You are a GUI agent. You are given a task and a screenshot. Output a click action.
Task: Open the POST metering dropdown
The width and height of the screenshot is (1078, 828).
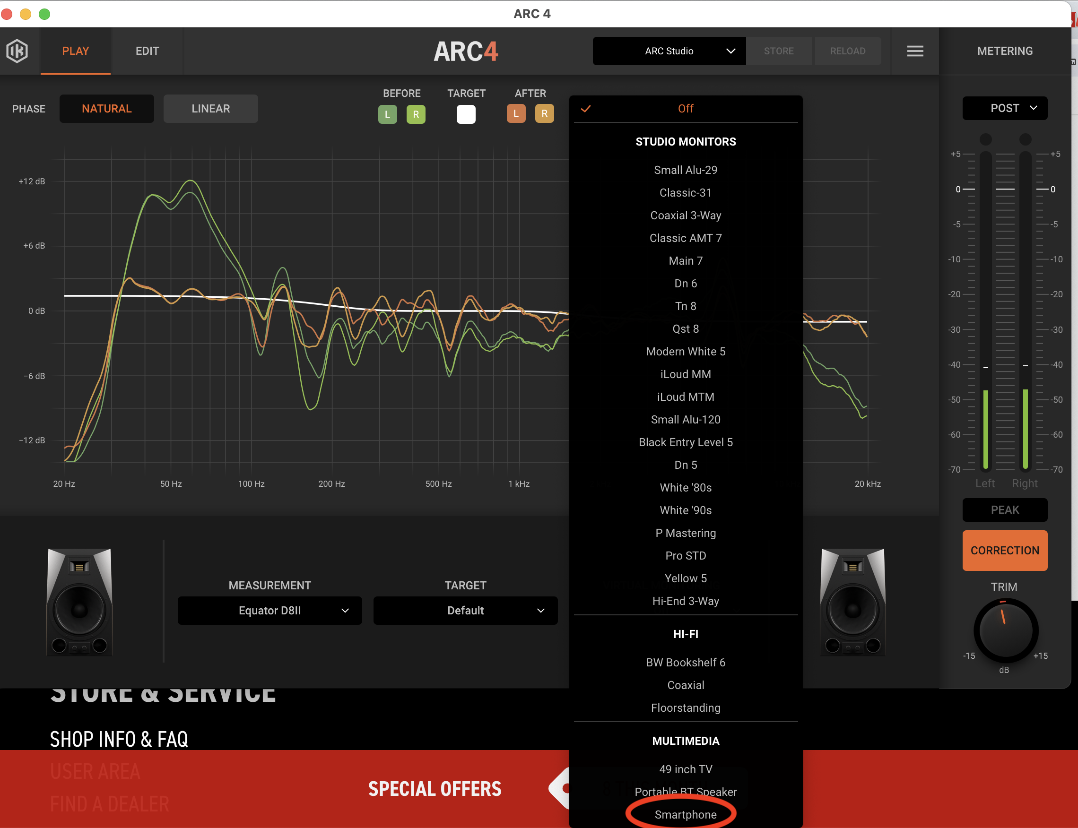(1005, 108)
